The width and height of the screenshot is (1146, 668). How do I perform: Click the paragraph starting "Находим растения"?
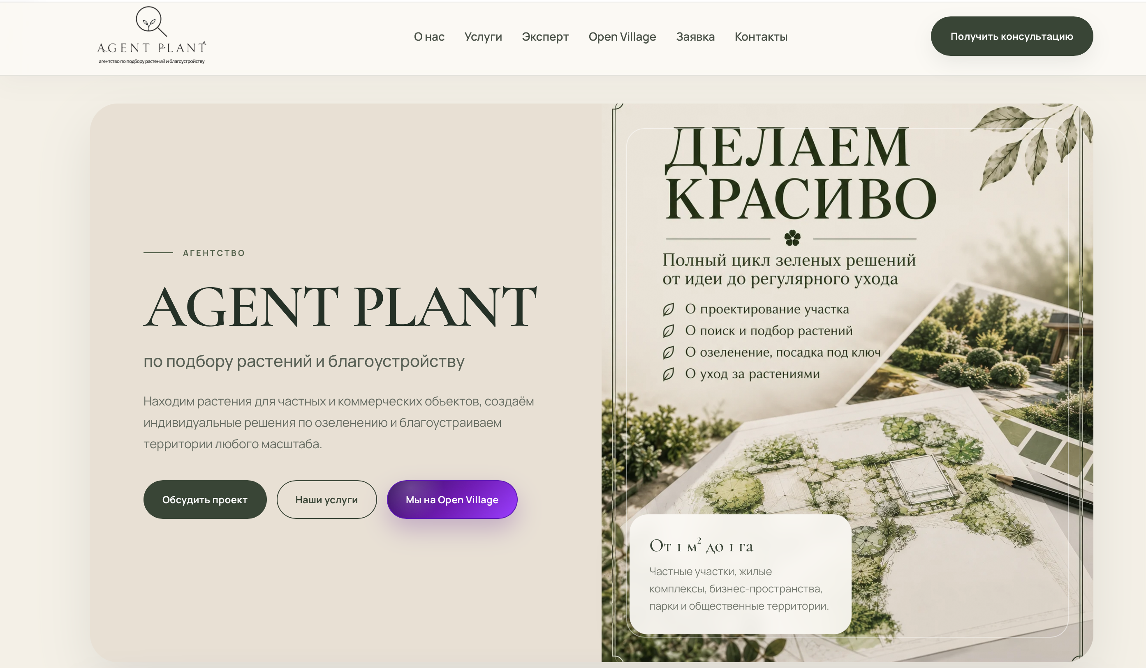pyautogui.click(x=339, y=422)
